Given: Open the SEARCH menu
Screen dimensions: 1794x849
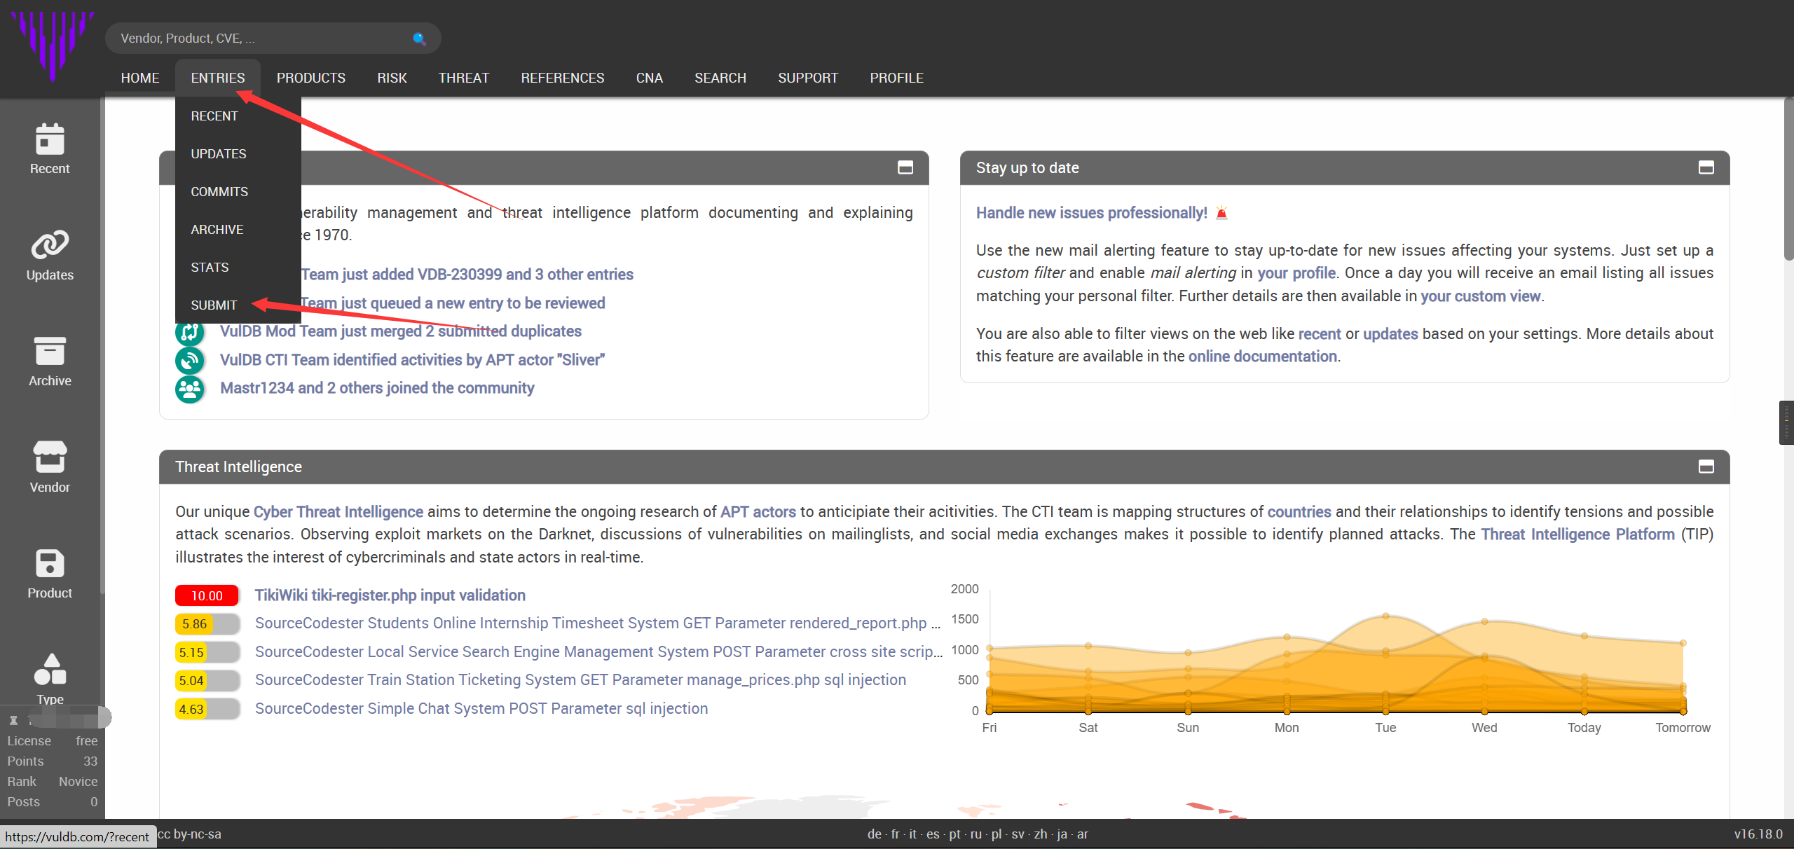Looking at the screenshot, I should click(720, 78).
